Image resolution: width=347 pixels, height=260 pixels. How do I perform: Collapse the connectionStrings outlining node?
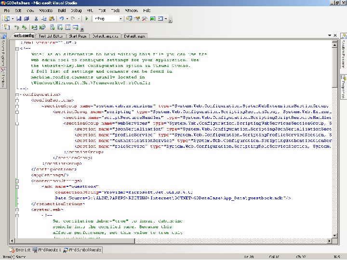coord(18,181)
